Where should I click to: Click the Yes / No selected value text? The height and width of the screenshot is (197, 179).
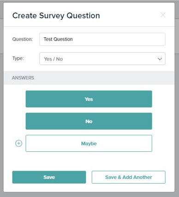coord(54,59)
